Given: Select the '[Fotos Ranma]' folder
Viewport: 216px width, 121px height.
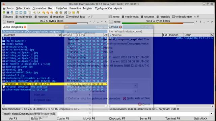Looking at the screenshot, I should pos(55,44).
